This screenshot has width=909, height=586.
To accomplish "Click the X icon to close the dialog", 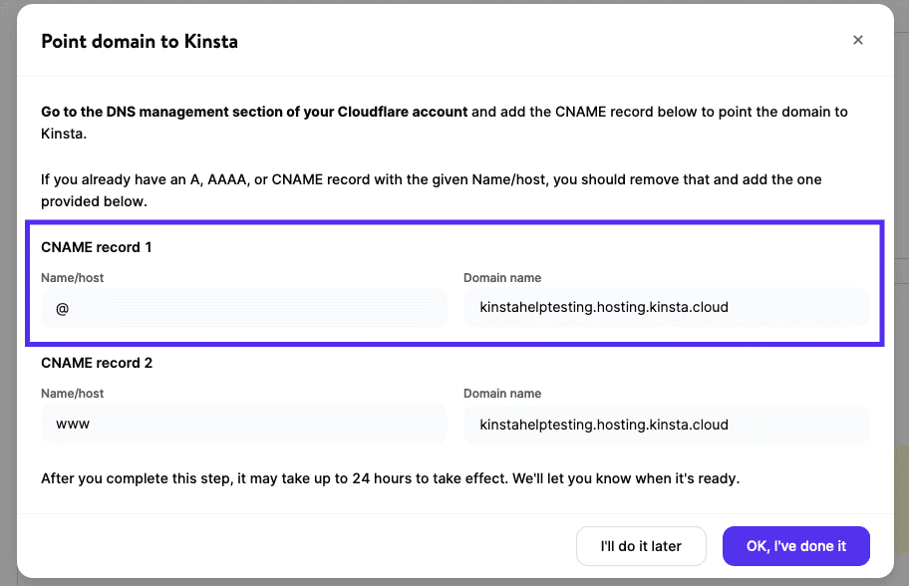I will click(x=858, y=40).
